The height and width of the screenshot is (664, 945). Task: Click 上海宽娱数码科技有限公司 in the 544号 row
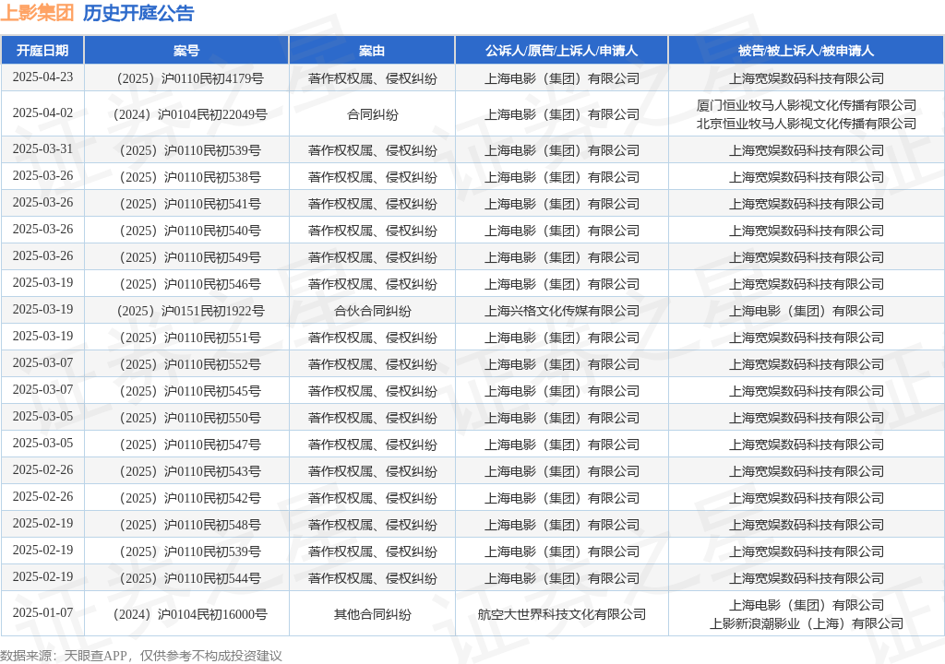pyautogui.click(x=807, y=578)
